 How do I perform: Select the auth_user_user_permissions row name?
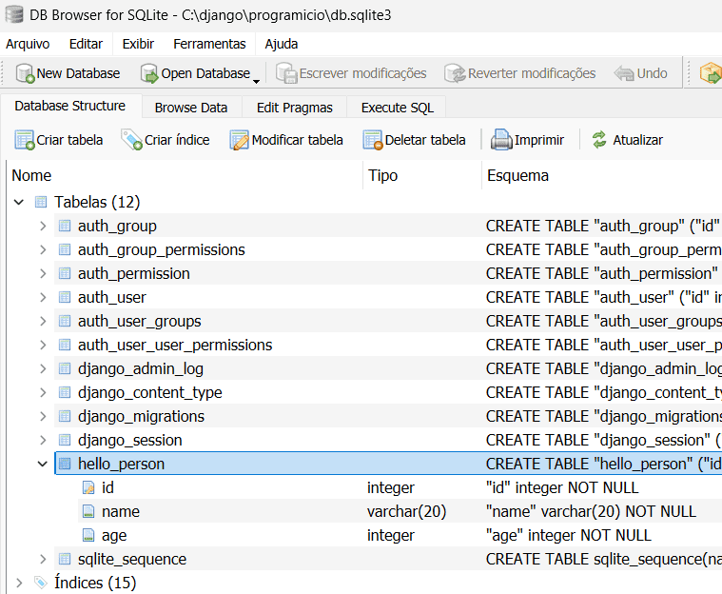coord(175,345)
